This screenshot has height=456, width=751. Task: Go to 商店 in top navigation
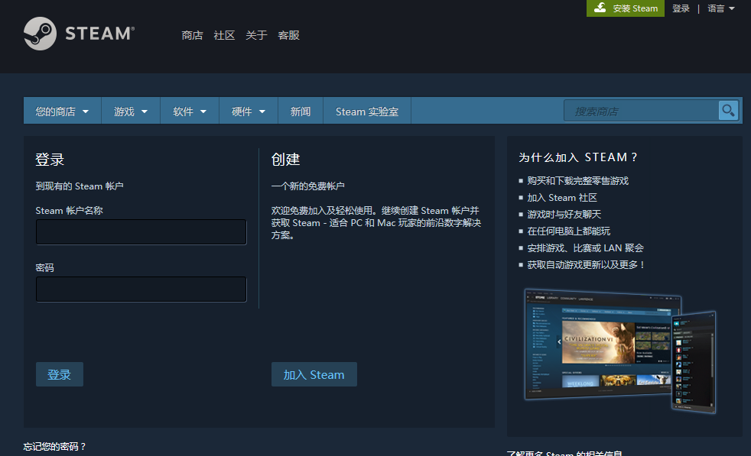pyautogui.click(x=192, y=35)
